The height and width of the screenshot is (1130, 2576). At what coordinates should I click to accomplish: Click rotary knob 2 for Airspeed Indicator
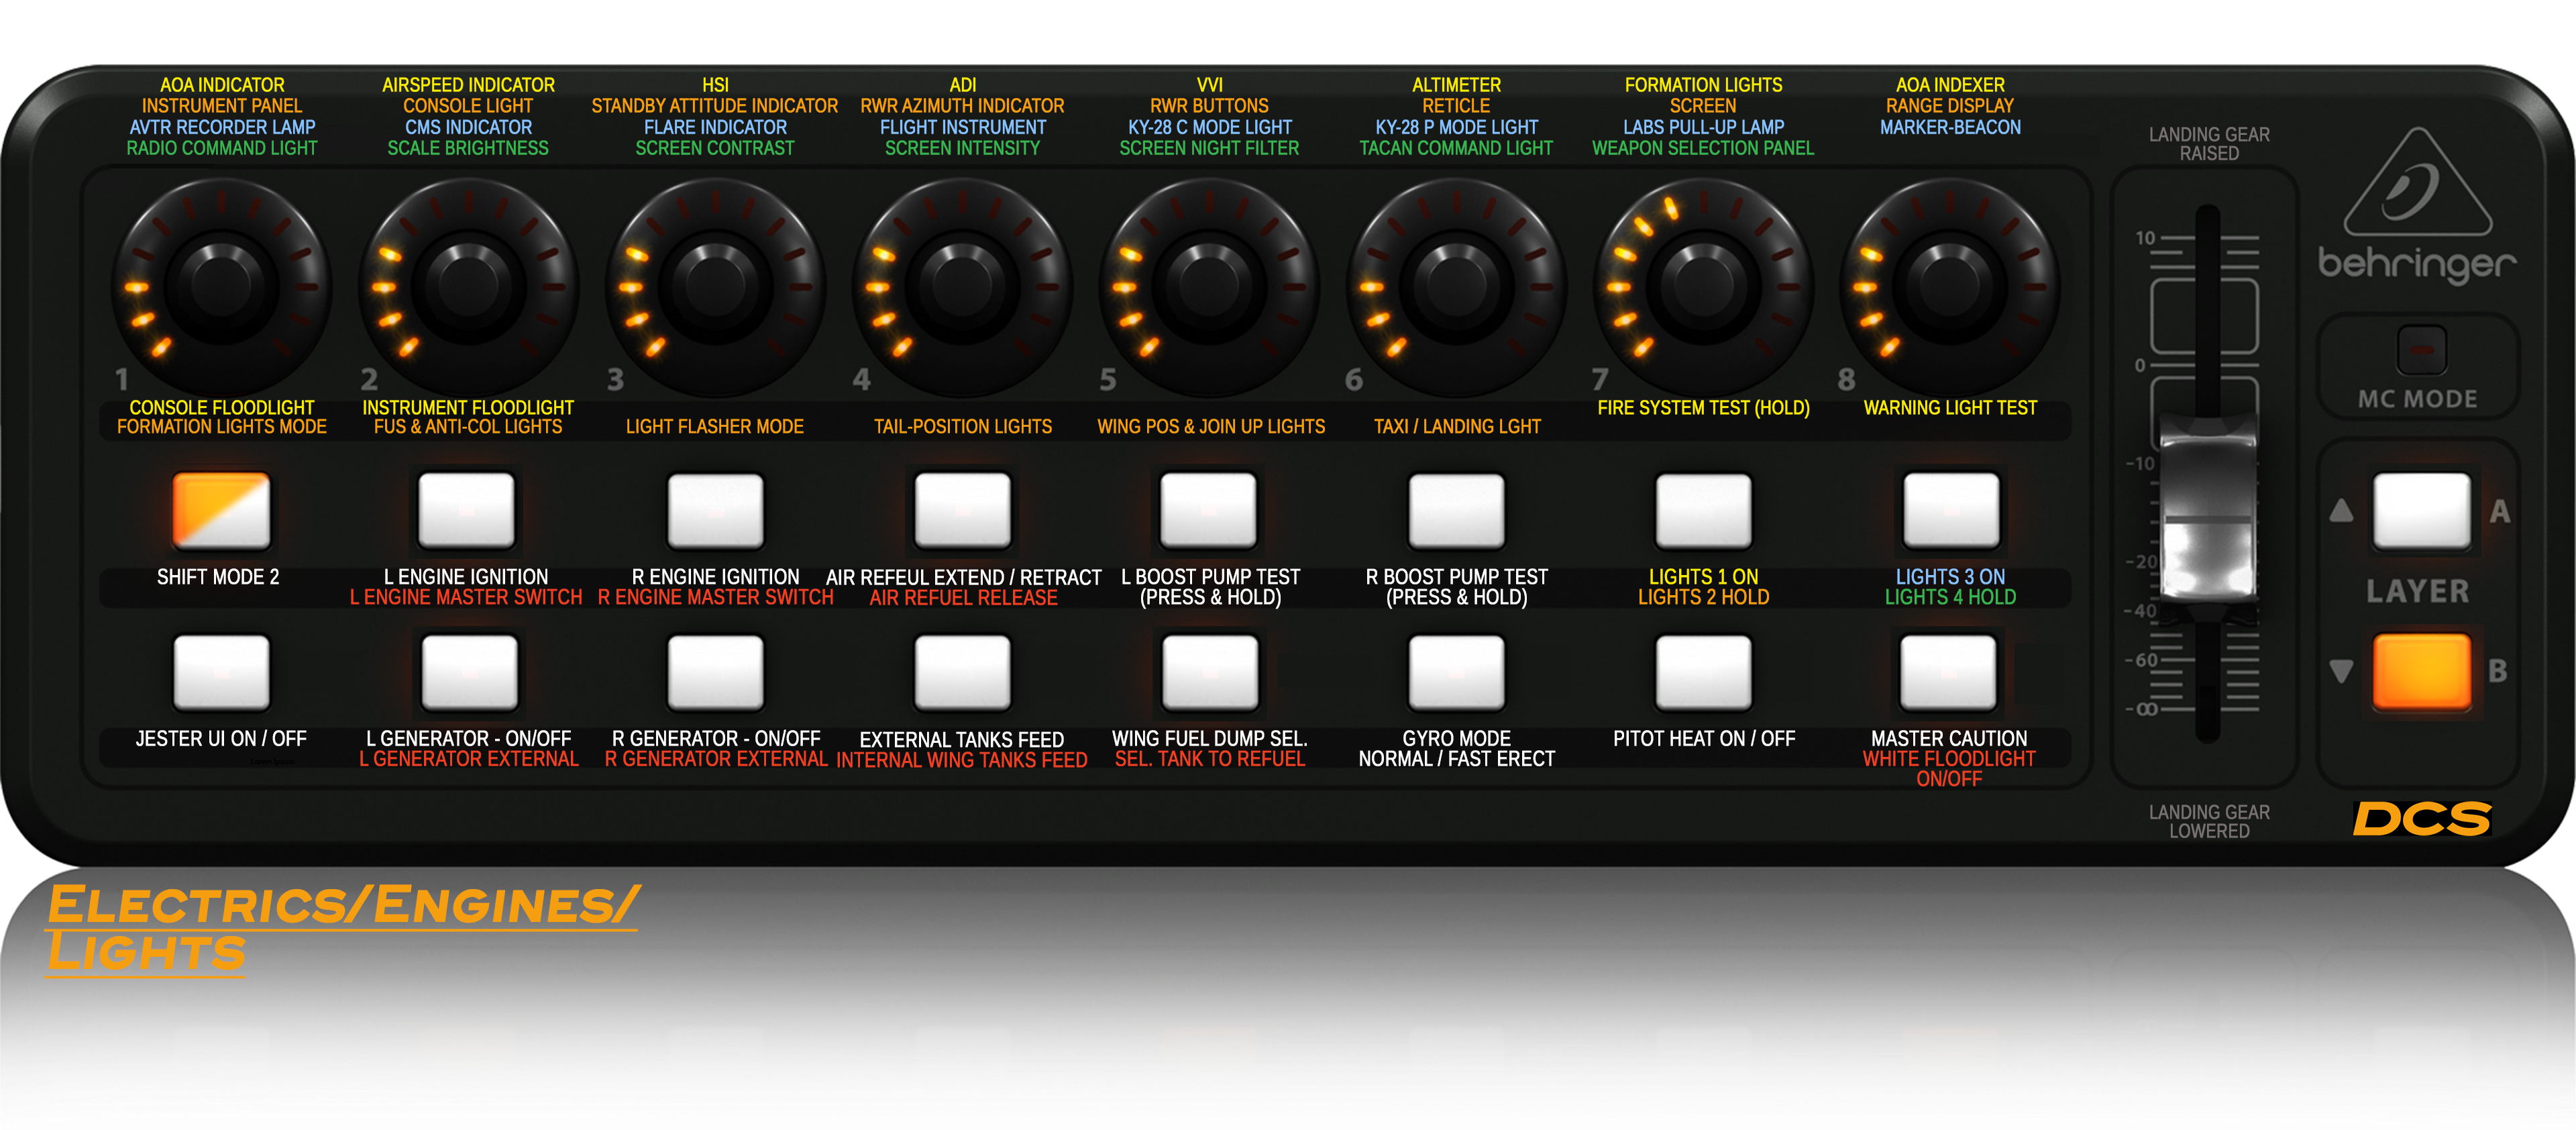click(468, 286)
